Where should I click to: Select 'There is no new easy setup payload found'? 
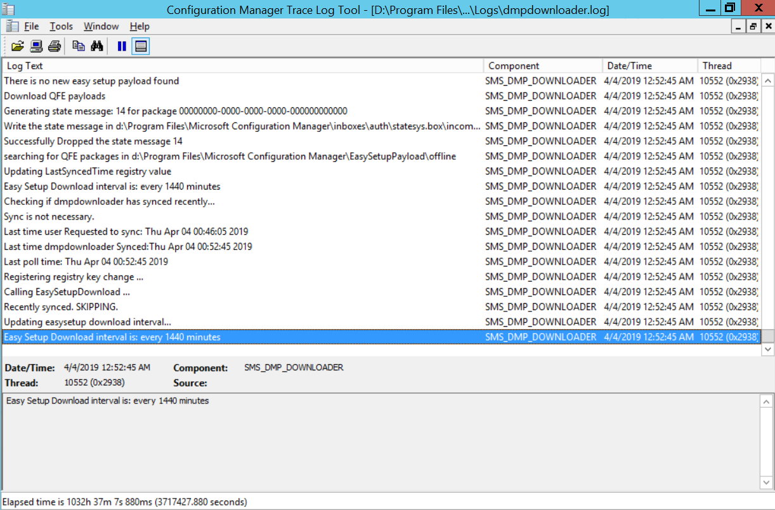pos(381,81)
